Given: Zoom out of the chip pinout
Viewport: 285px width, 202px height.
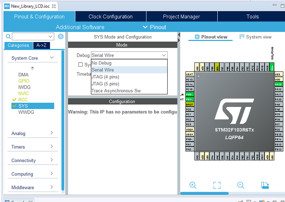Looking at the screenshot, I should pos(241,185).
